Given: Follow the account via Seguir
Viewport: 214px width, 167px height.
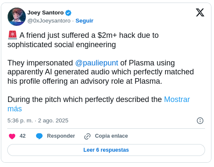Looking at the screenshot, I should point(84,21).
